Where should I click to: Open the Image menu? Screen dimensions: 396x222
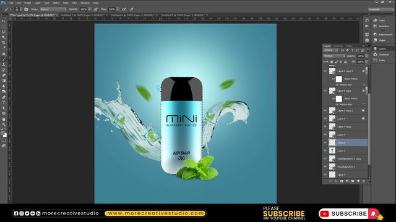coord(27,2)
